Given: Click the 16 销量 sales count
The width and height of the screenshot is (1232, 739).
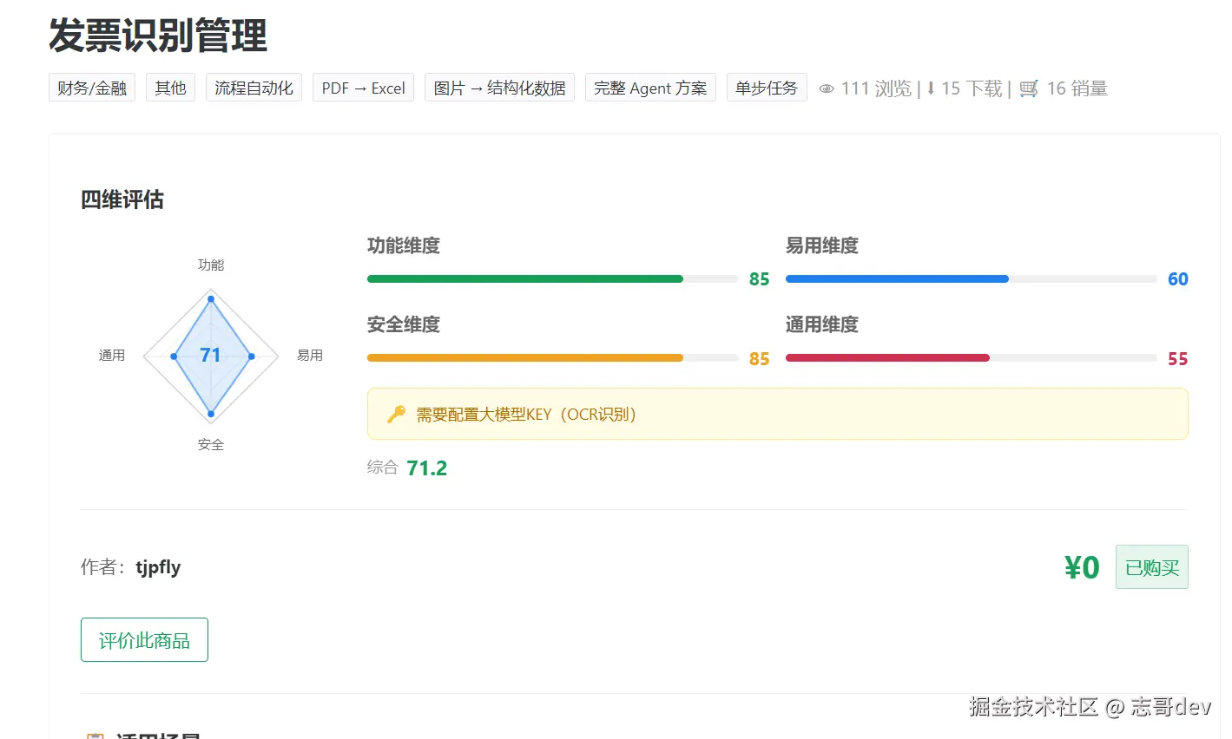Looking at the screenshot, I should click(1077, 88).
